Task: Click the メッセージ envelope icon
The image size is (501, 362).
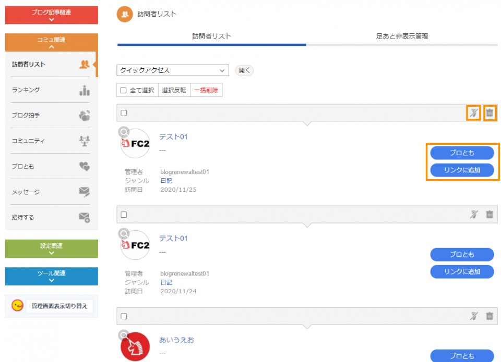Action: coord(84,192)
